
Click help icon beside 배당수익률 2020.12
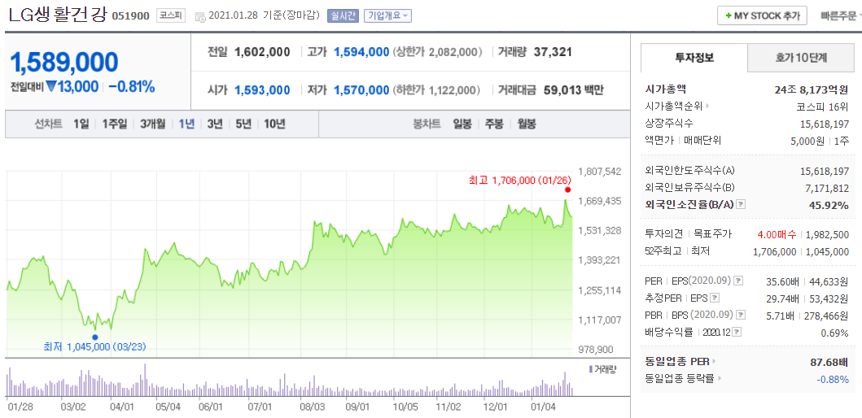coord(737,333)
